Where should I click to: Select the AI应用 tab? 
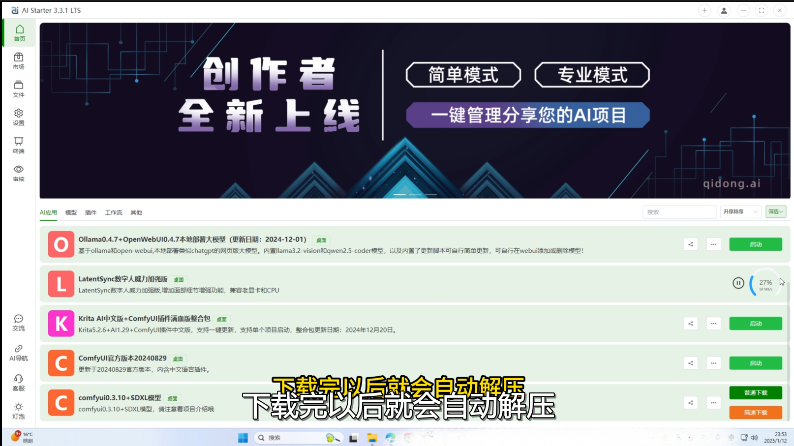point(48,212)
